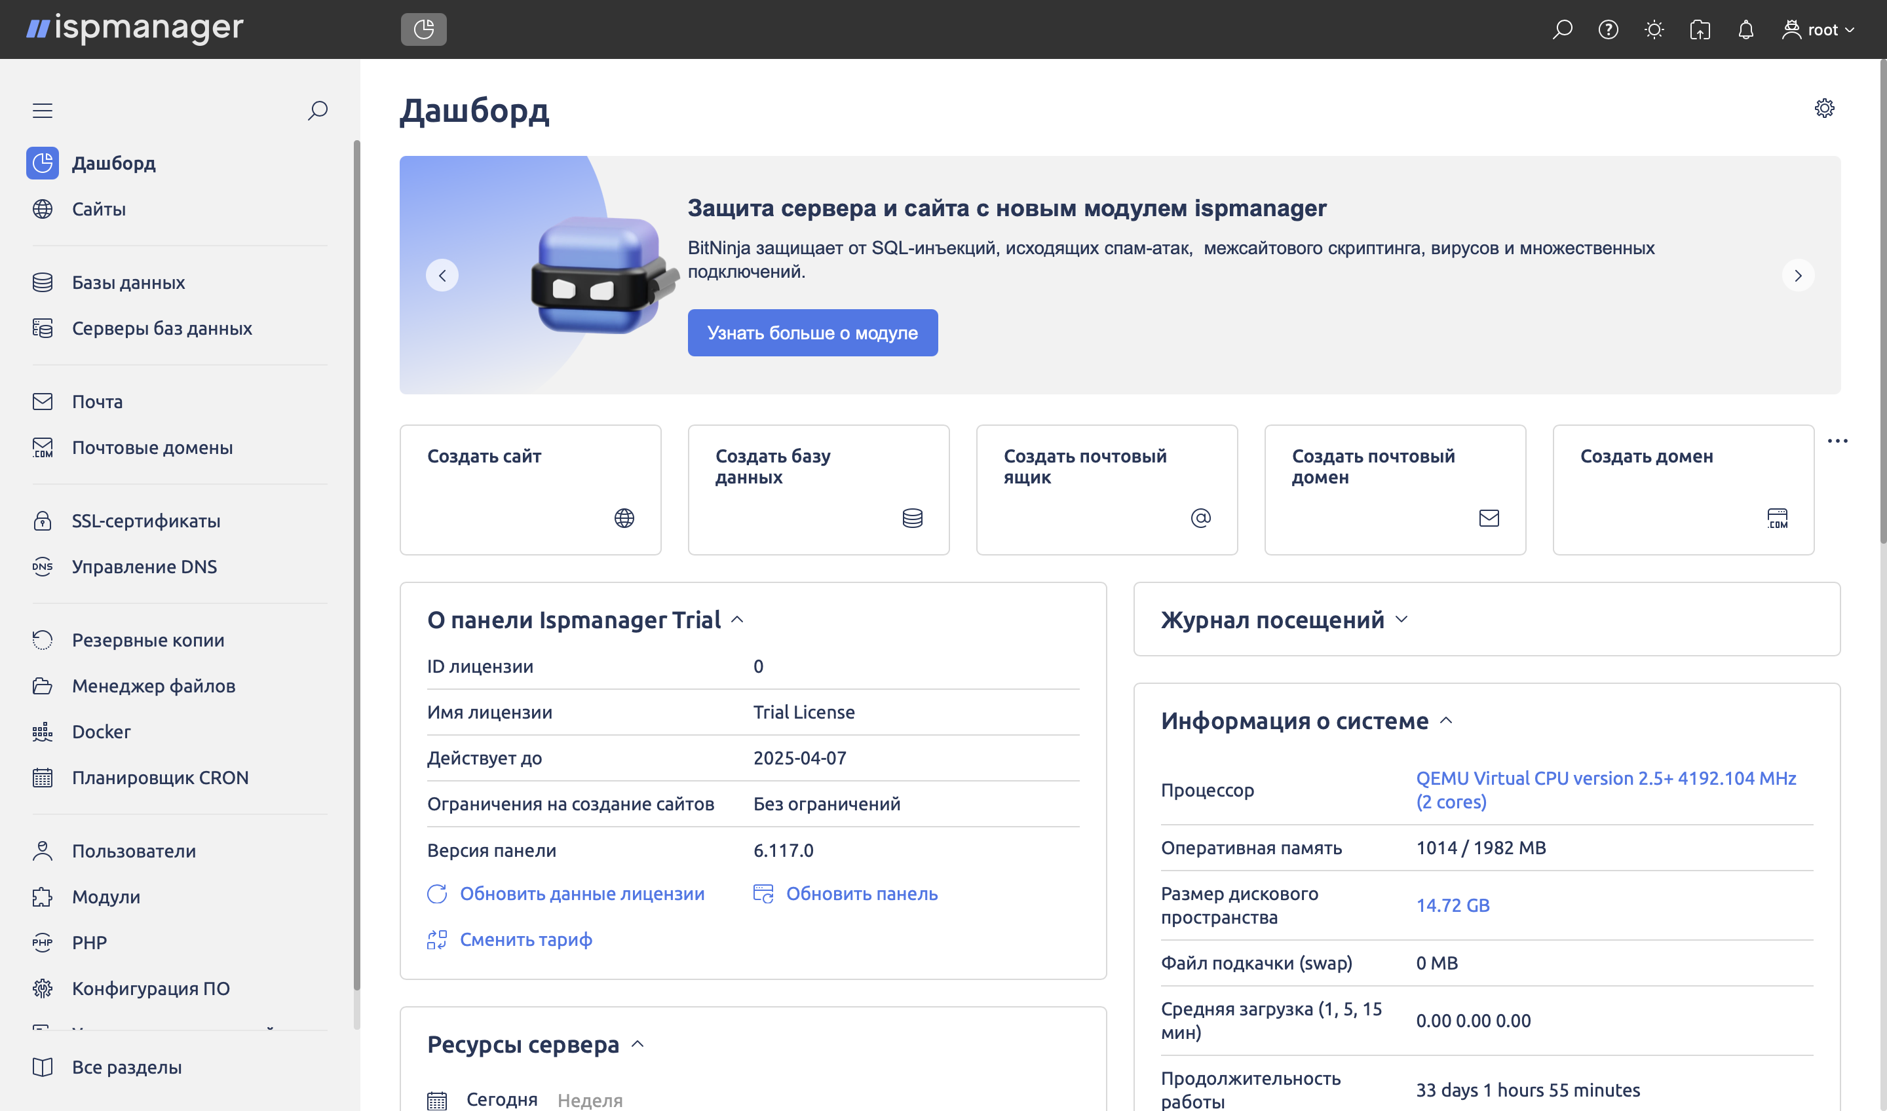Toggle the interface theme with the sun icon
Viewport: 1887px width, 1111px height.
click(1654, 29)
